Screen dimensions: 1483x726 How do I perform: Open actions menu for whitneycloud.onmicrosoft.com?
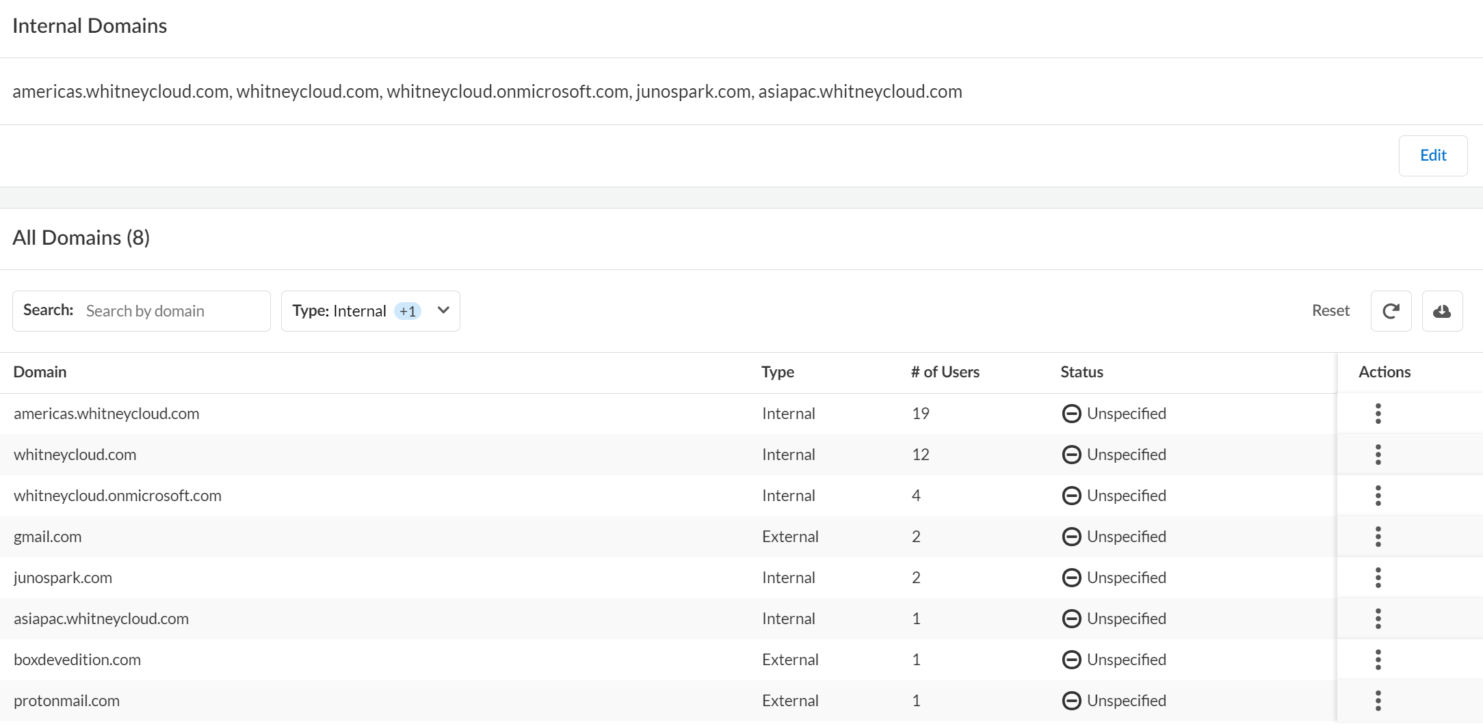tap(1378, 496)
